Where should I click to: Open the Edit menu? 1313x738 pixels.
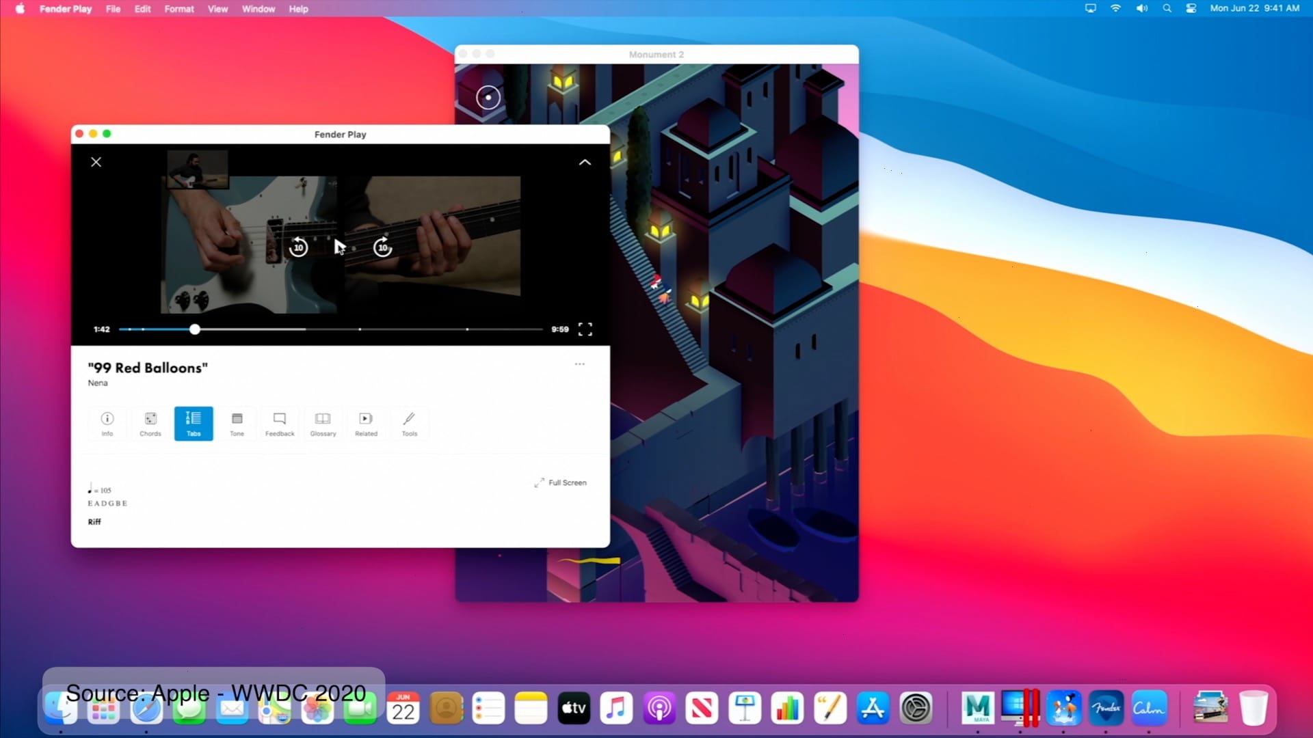coord(142,9)
